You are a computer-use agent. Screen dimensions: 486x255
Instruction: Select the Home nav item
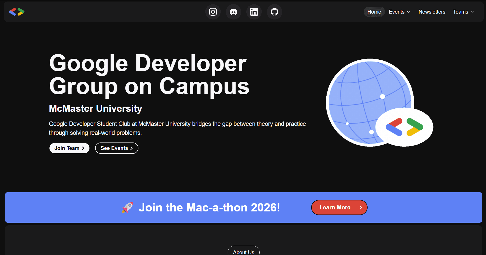374,12
